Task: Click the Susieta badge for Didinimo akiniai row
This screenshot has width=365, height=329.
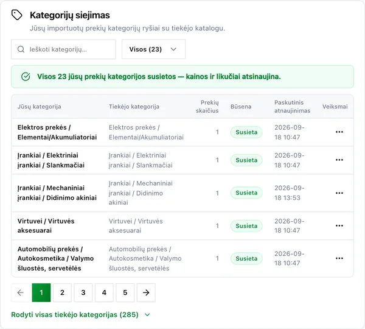Action: 246,193
